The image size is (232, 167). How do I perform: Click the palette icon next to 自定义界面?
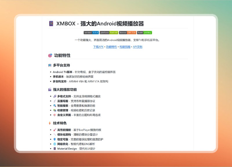point(55,115)
